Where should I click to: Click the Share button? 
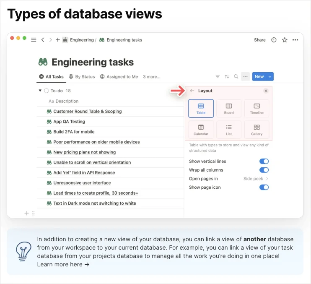point(259,40)
